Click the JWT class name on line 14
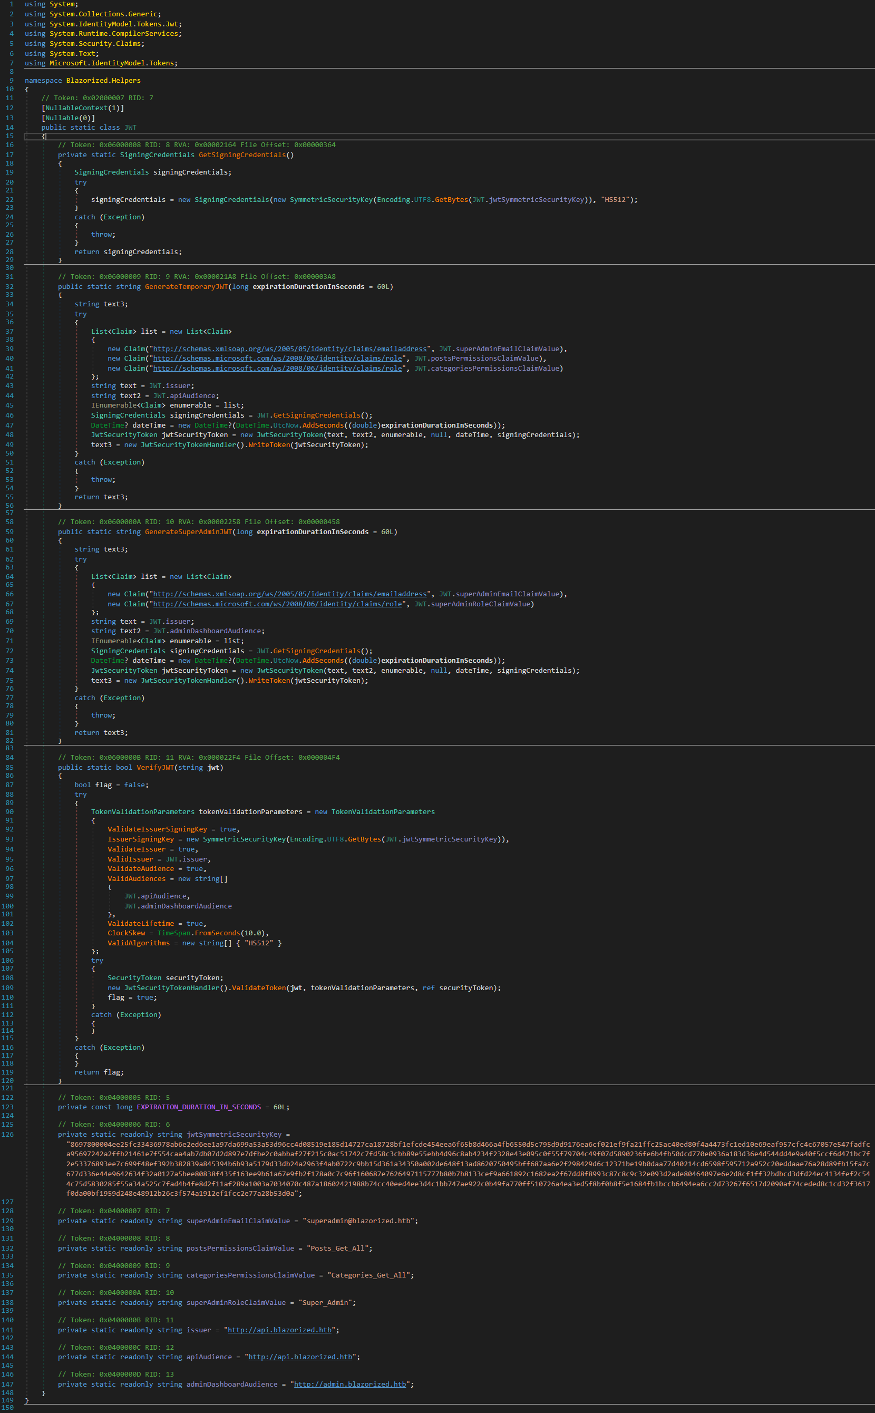The width and height of the screenshot is (875, 1413). point(130,128)
